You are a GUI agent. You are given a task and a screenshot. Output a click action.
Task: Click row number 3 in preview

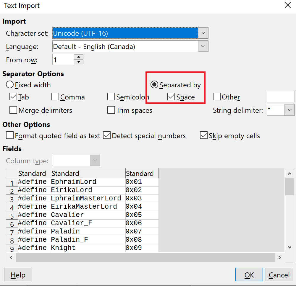click(x=12, y=199)
